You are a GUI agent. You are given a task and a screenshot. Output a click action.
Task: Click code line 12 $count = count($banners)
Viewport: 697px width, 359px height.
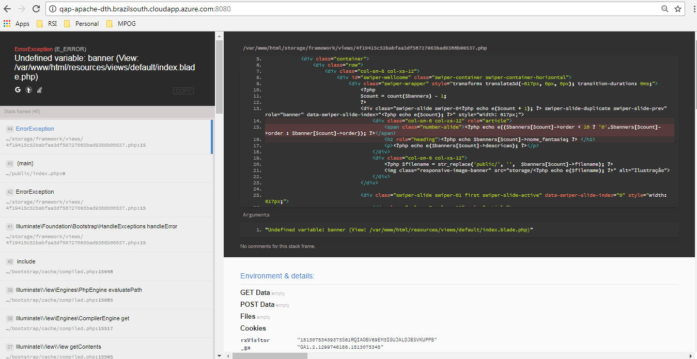404,96
